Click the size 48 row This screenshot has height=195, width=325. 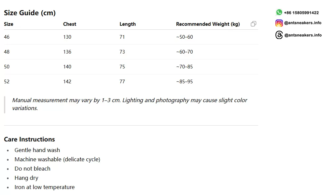click(131, 52)
